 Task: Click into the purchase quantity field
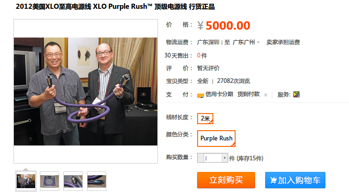212,158
